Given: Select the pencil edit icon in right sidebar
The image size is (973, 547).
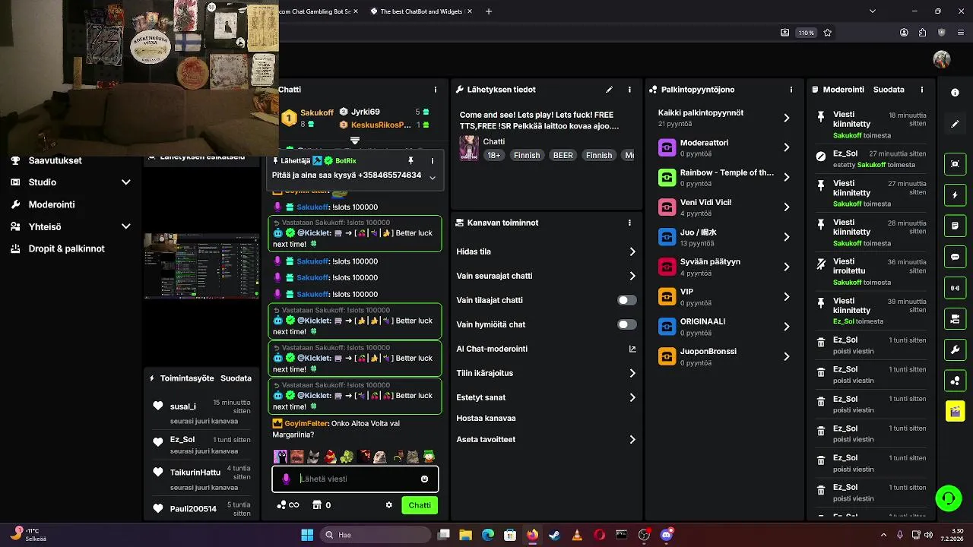Looking at the screenshot, I should [x=955, y=124].
